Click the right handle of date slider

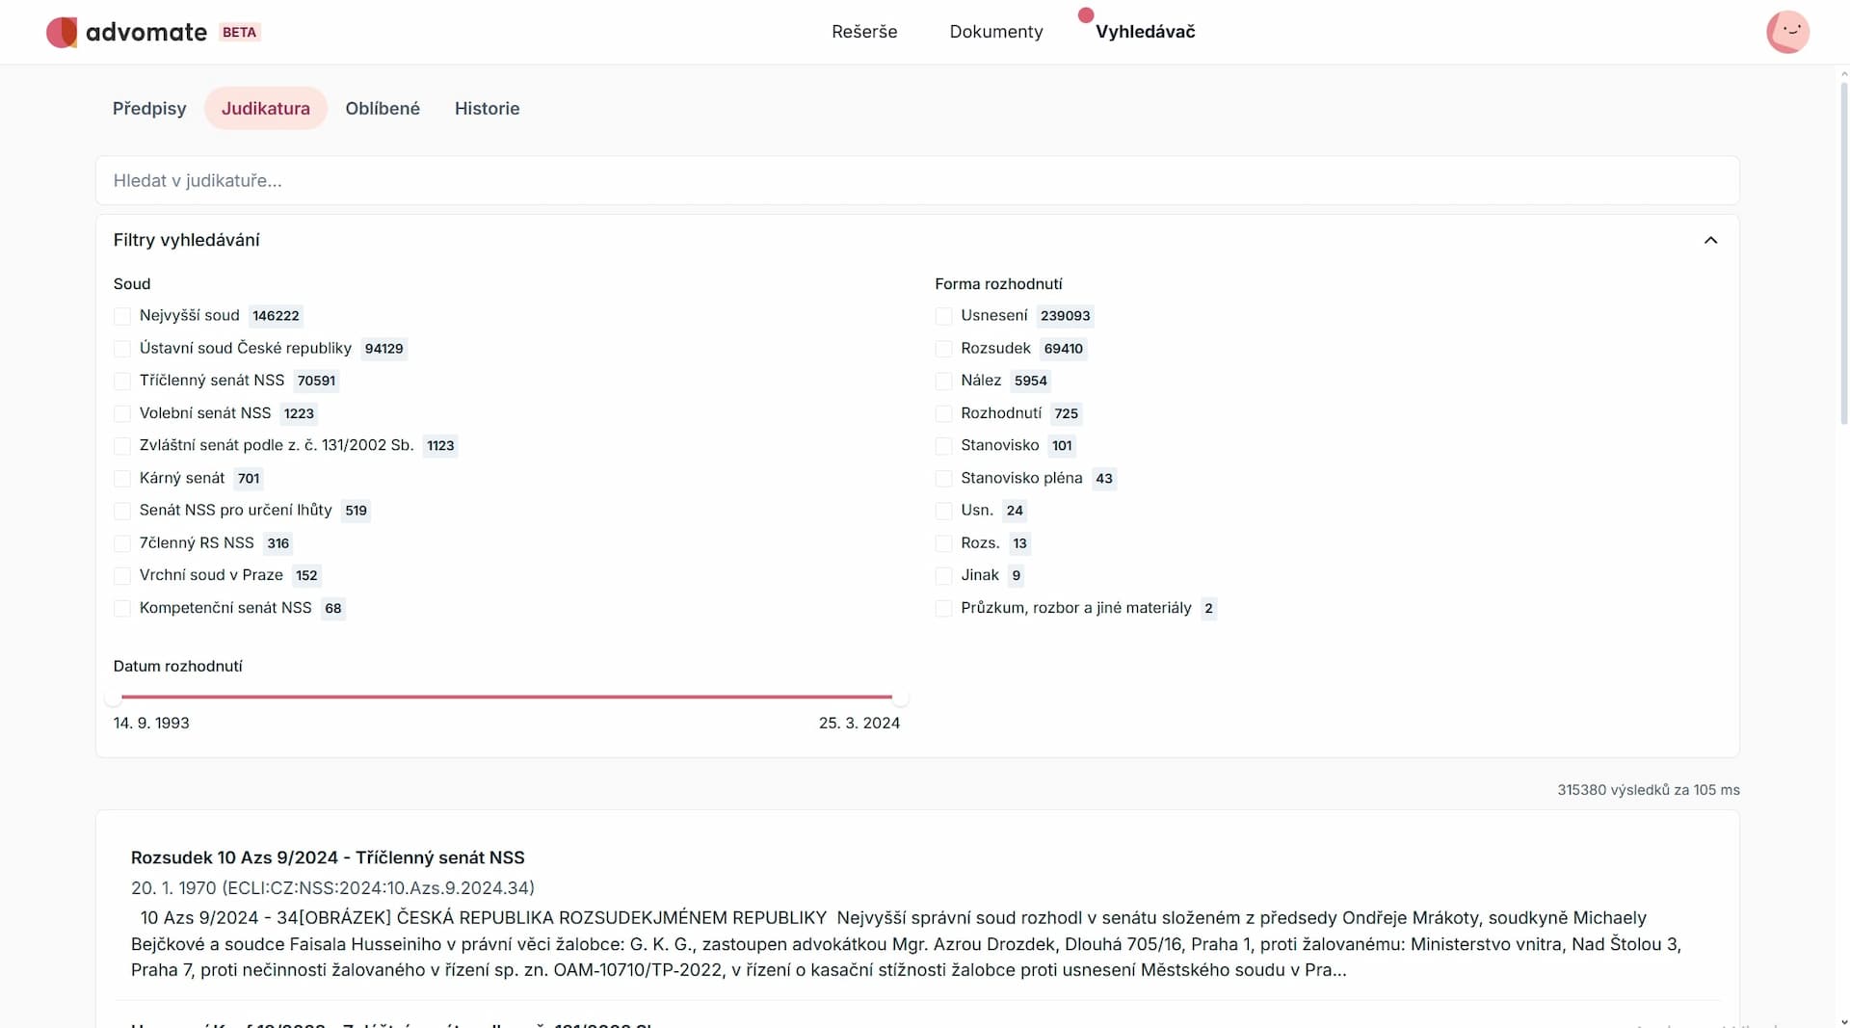[900, 697]
